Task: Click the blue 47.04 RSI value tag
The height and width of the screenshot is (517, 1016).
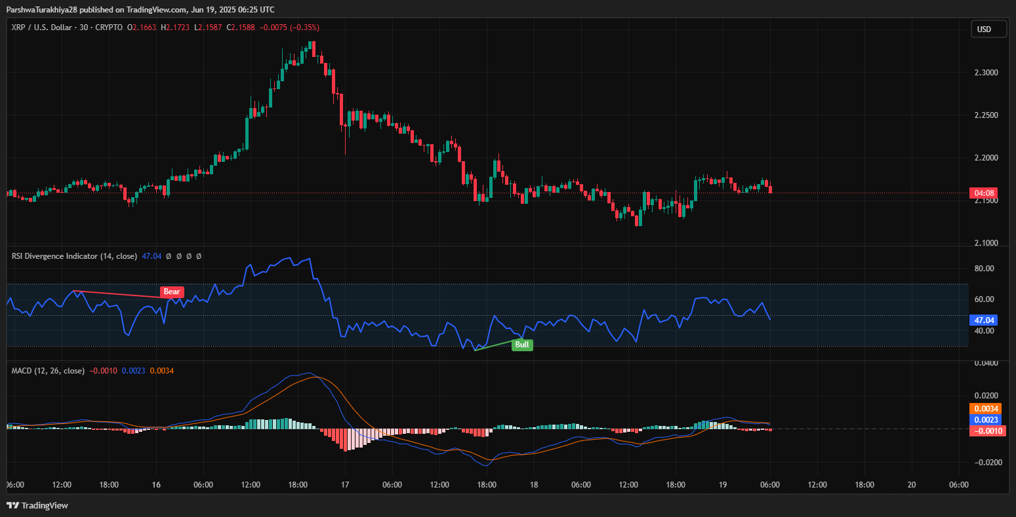Action: (x=985, y=320)
